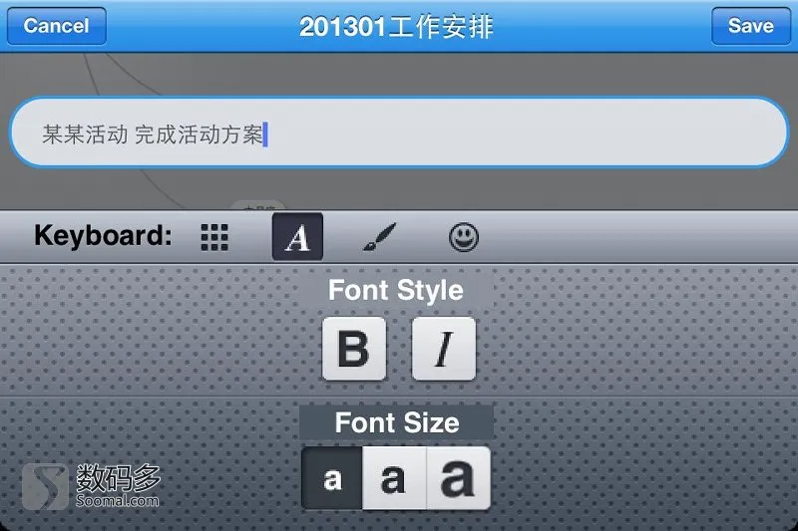The height and width of the screenshot is (531, 798).
Task: Toggle italic I font style
Action: pos(444,349)
